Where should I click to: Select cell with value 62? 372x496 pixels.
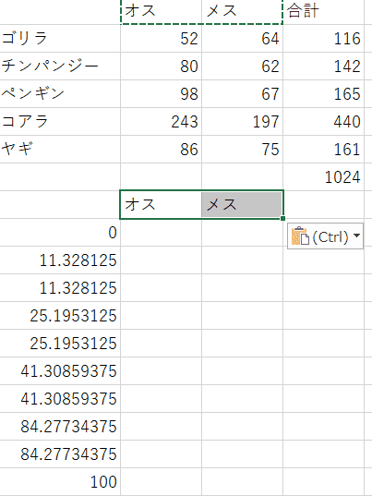click(x=242, y=67)
